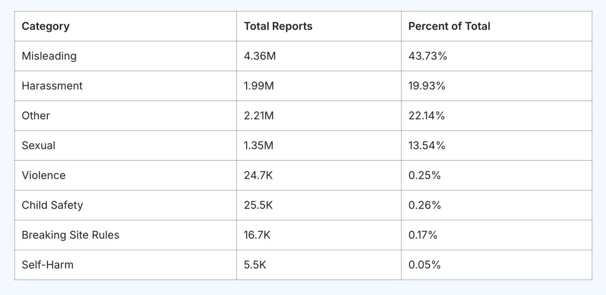Click the 24.7K reports value
The image size is (606, 295).
tap(258, 175)
